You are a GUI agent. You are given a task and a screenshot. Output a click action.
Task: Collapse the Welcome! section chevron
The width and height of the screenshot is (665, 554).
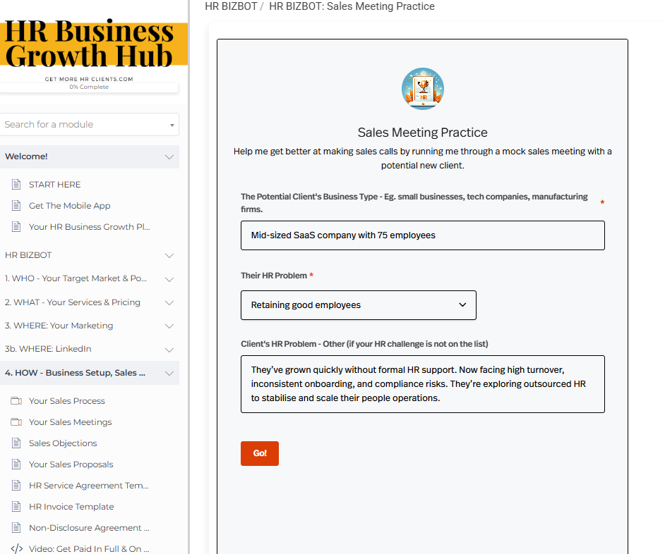(x=169, y=156)
